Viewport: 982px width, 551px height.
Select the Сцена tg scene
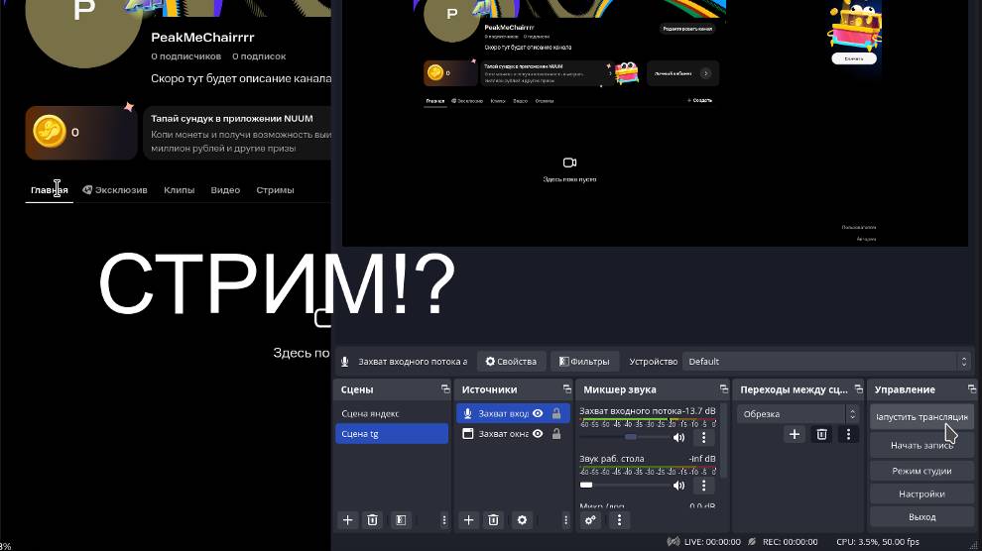tap(392, 433)
